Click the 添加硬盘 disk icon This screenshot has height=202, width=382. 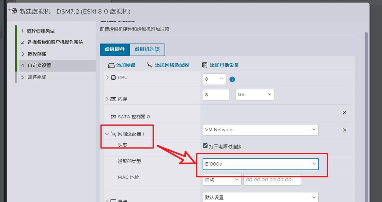coord(111,65)
